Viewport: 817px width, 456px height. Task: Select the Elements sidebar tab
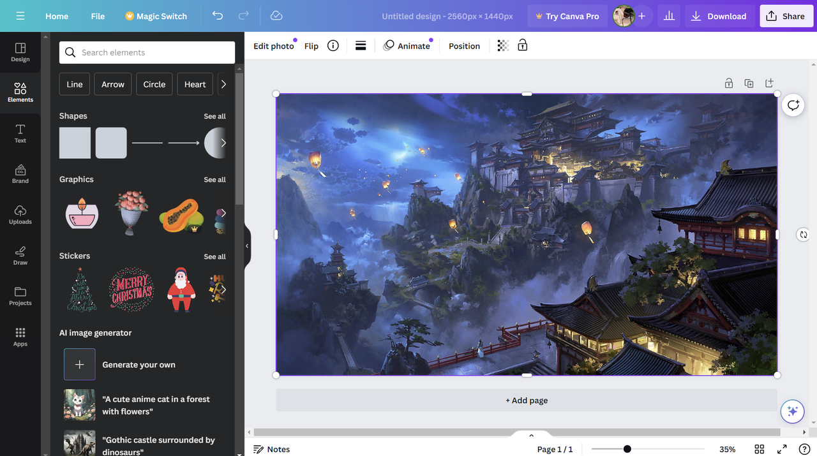[x=20, y=92]
